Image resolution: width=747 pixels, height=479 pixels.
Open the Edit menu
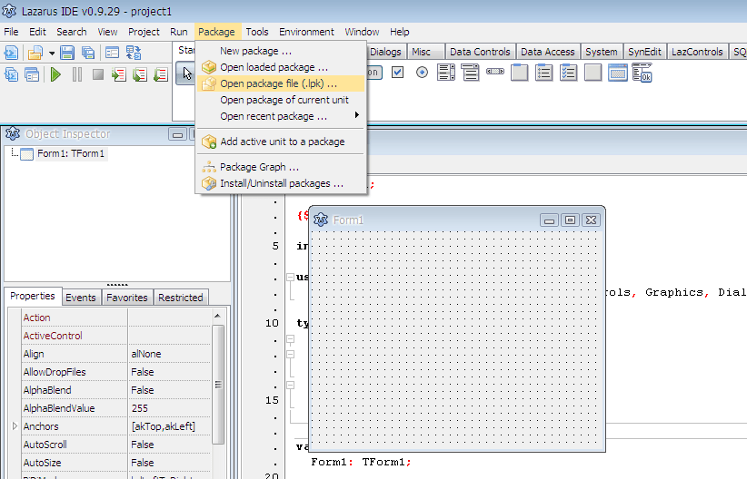click(x=37, y=32)
